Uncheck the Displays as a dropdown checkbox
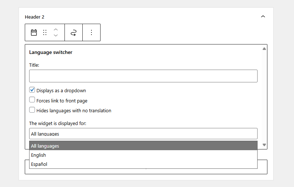 click(32, 90)
